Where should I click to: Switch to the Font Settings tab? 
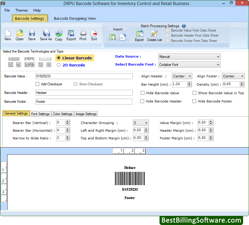coord(40,114)
